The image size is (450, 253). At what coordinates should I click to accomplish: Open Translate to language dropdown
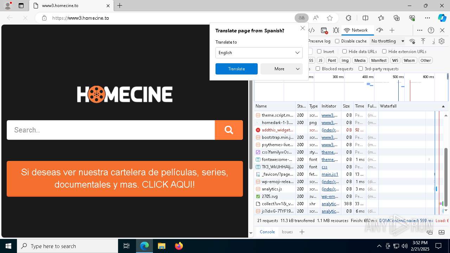tap(259, 53)
